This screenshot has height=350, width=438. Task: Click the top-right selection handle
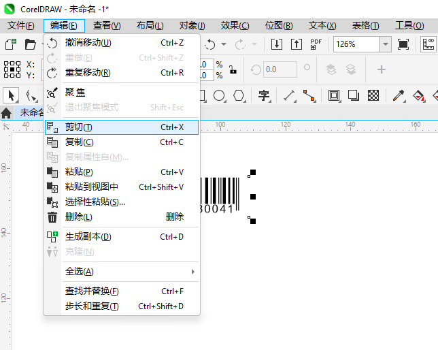pos(253,172)
